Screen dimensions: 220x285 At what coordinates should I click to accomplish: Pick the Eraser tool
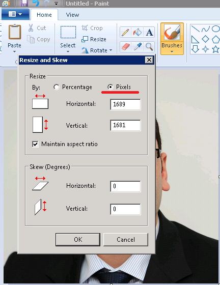[x=125, y=47]
